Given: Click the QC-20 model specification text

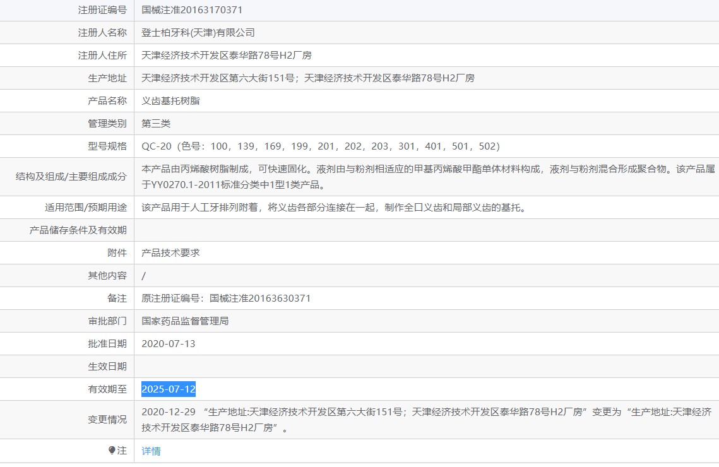Looking at the screenshot, I should tap(321, 146).
